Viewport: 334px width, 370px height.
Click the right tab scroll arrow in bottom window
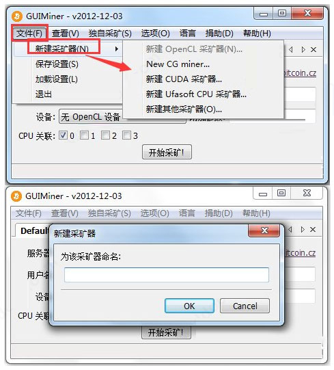[303, 229]
